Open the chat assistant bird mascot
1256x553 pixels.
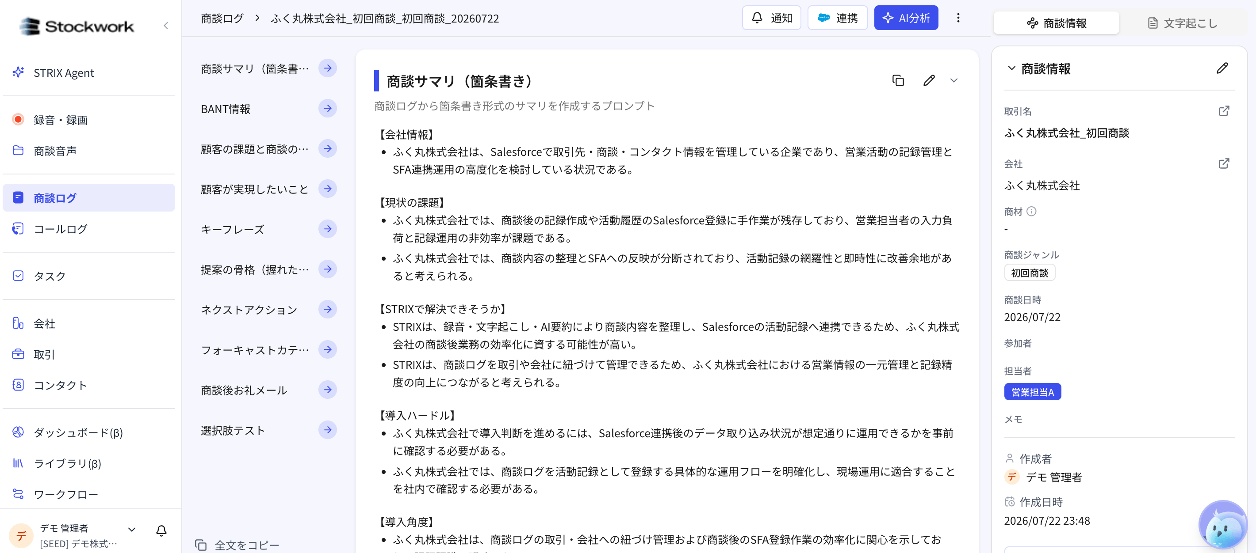(x=1223, y=526)
